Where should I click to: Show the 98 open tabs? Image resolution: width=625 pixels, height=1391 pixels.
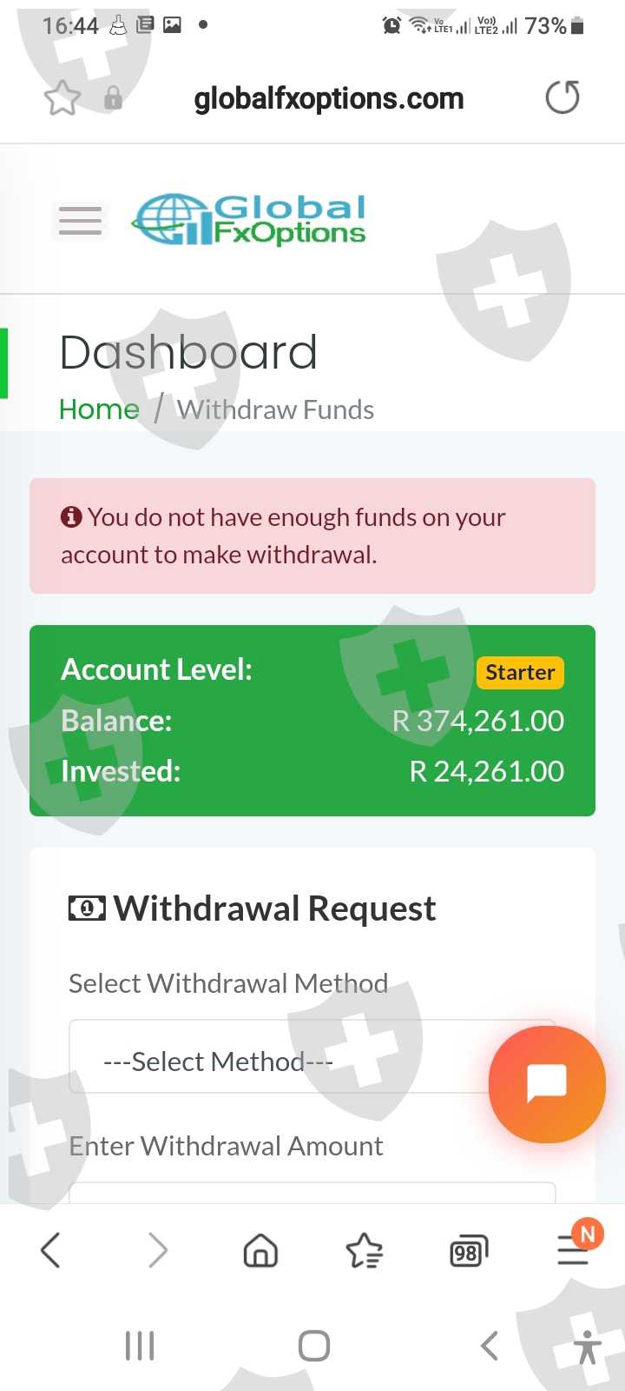469,1252
